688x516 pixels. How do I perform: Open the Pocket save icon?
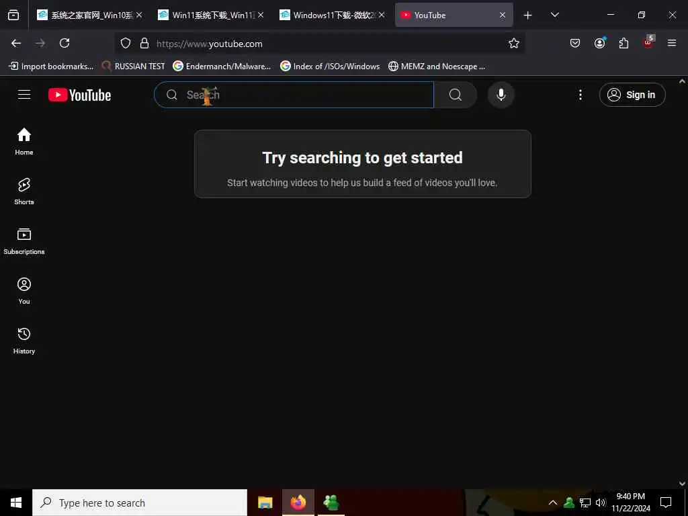tap(575, 43)
